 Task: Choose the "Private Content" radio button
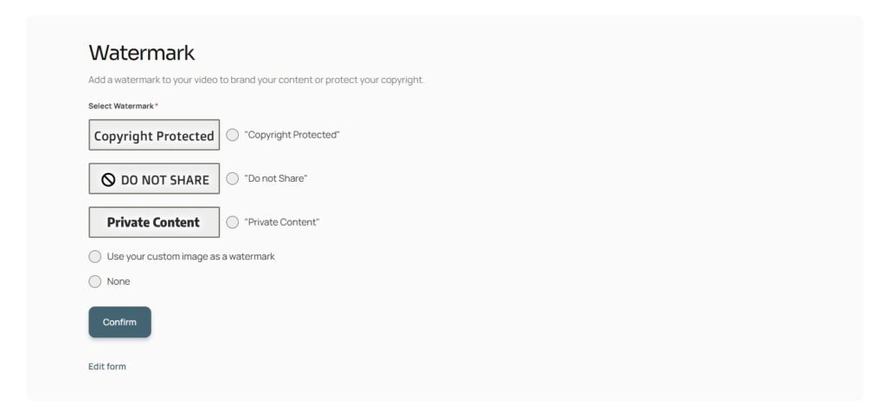(233, 222)
